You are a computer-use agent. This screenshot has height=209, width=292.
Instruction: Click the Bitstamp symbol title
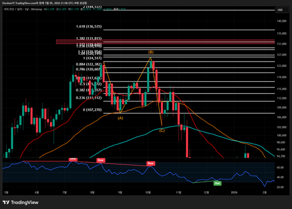tap(23, 9)
